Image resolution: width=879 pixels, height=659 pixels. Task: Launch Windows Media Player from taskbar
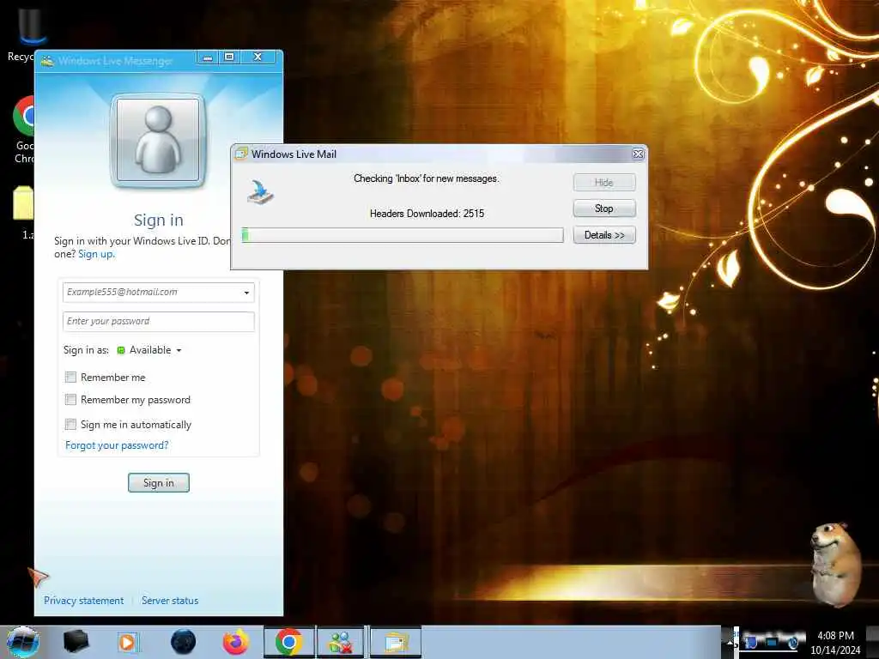(128, 642)
